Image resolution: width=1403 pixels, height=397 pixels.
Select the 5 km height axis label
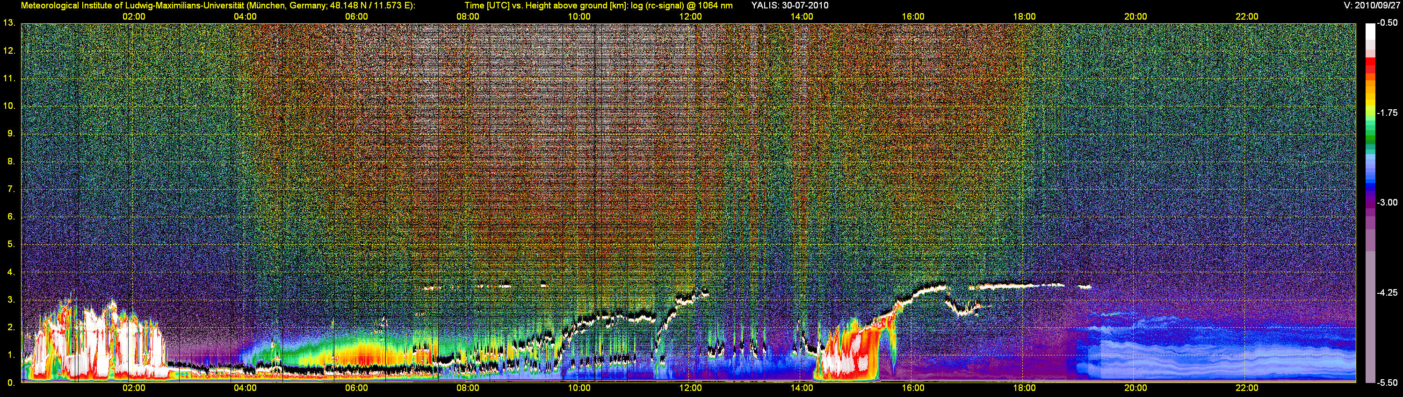(x=10, y=244)
